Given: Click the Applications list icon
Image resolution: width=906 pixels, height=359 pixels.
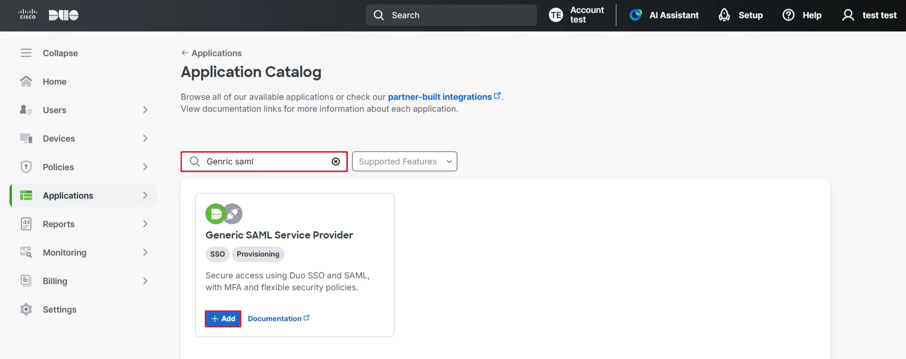Looking at the screenshot, I should 26,195.
